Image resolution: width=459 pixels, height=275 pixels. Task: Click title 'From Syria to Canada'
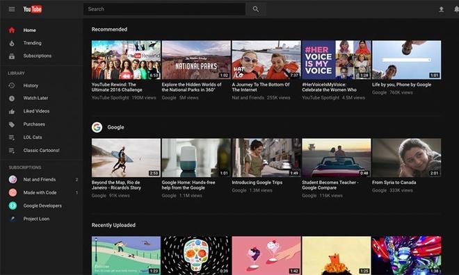point(394,183)
